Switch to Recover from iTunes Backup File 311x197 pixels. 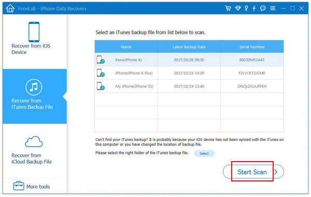[35, 96]
